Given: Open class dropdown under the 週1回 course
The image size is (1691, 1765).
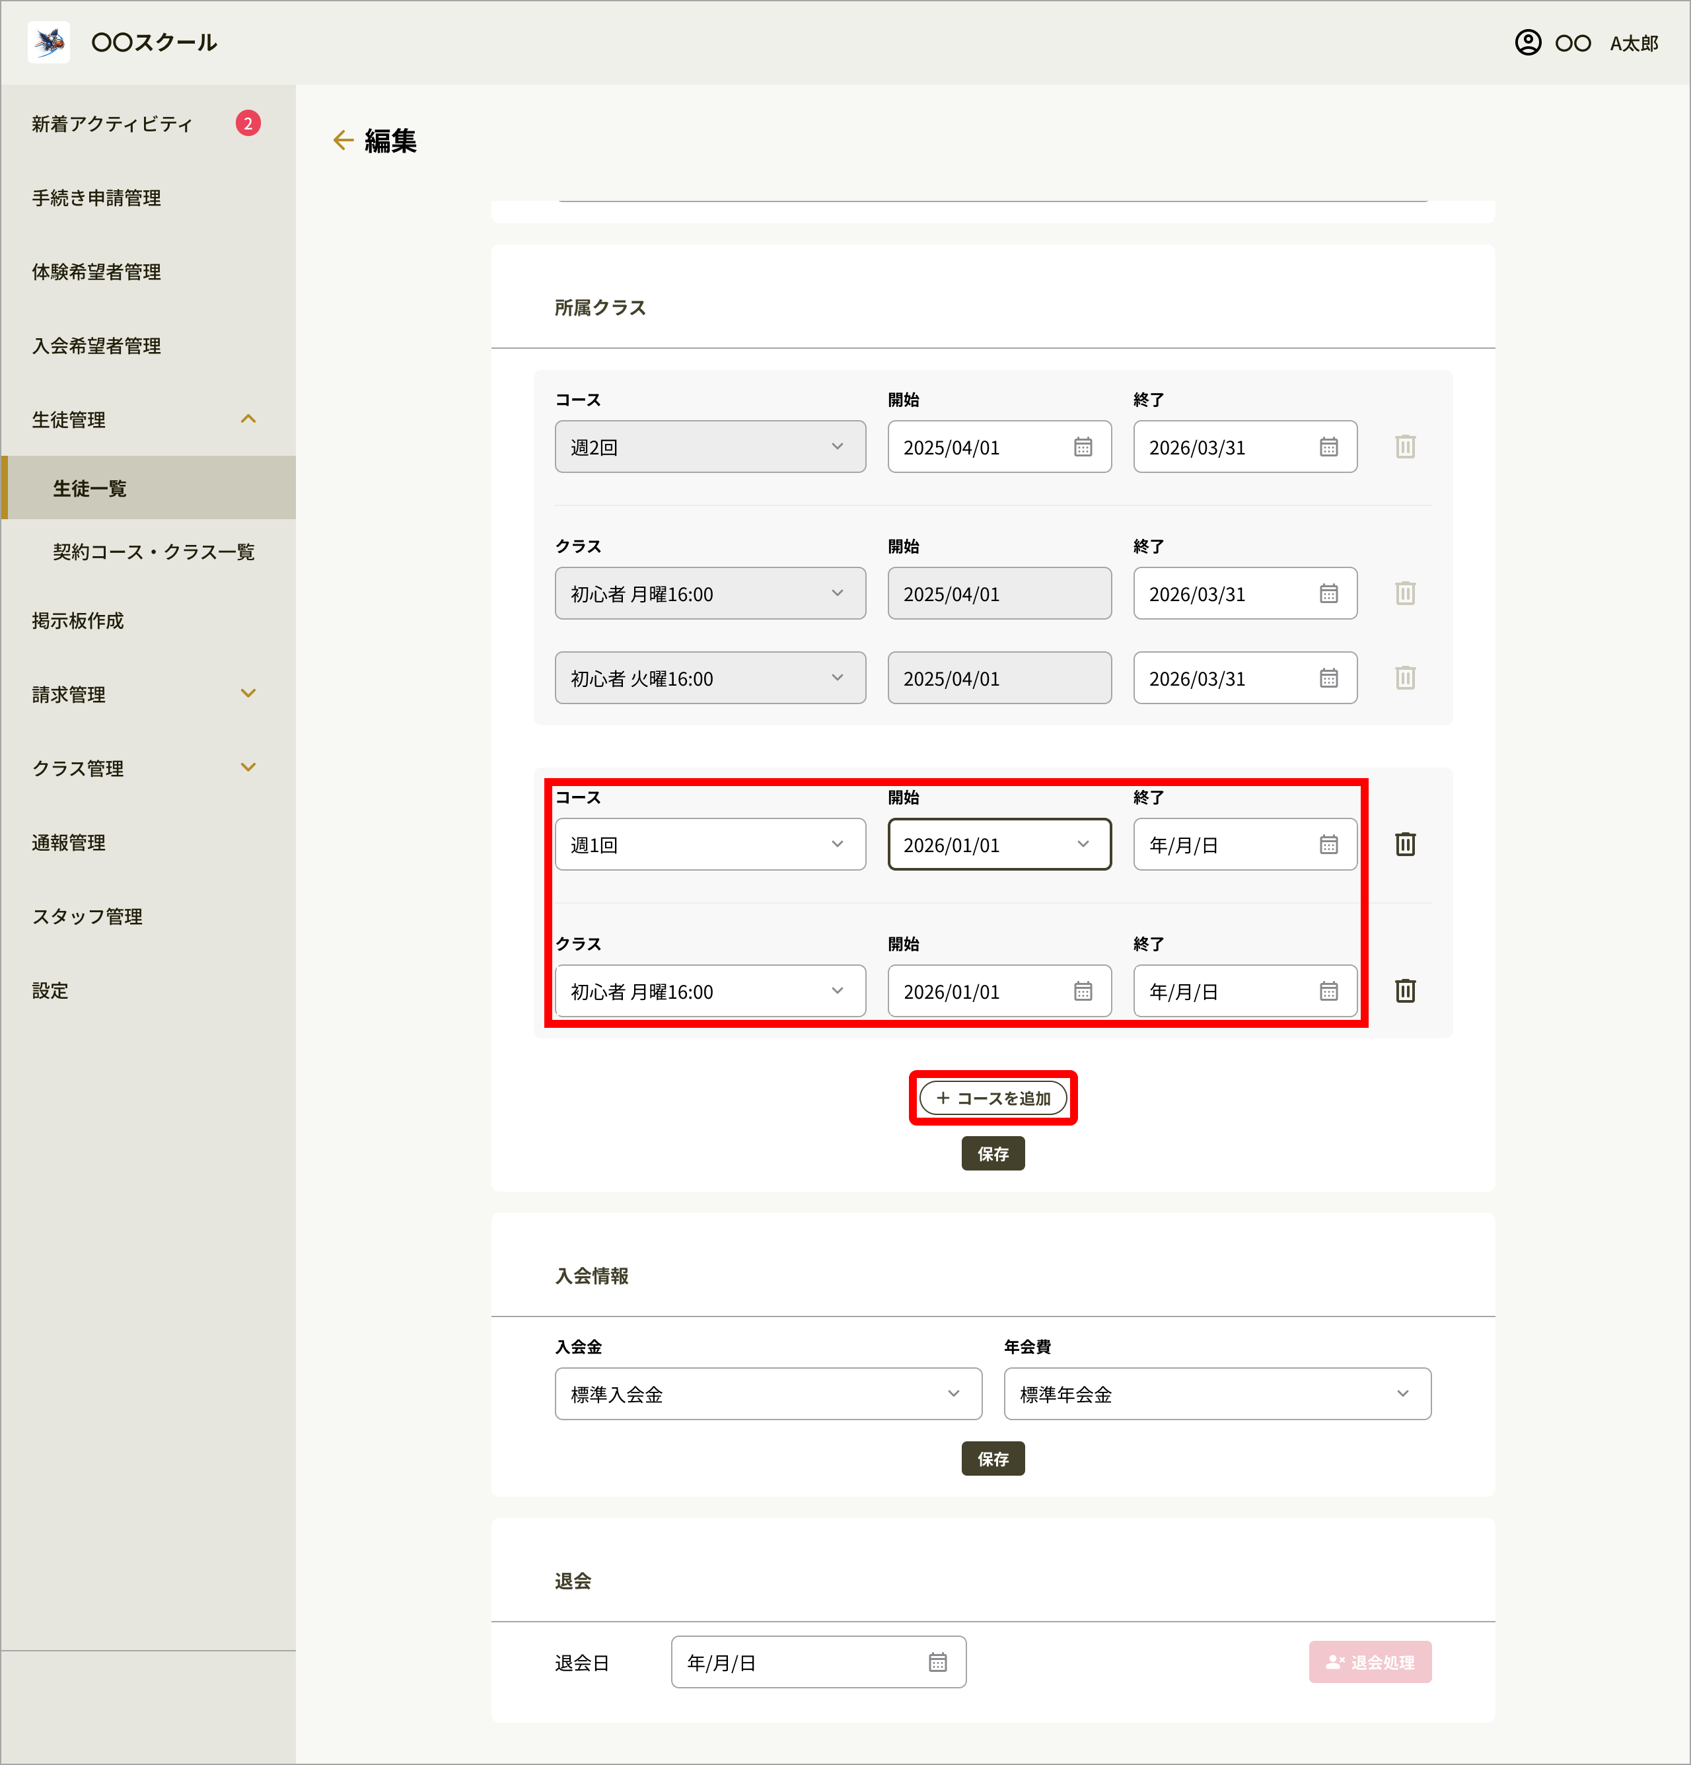Looking at the screenshot, I should (x=711, y=991).
